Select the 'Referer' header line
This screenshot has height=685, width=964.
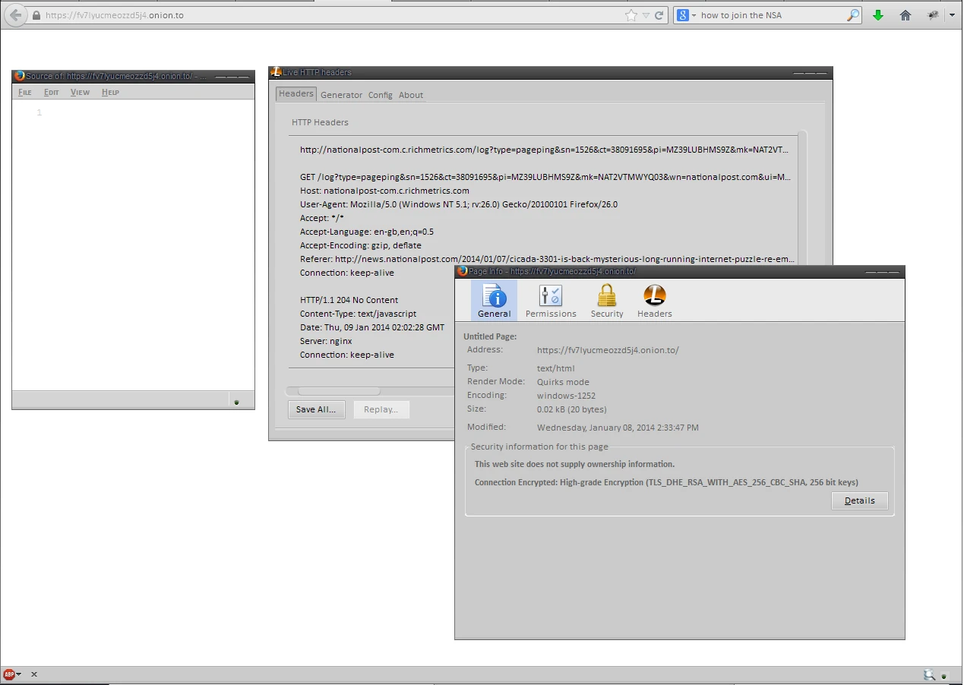click(547, 259)
